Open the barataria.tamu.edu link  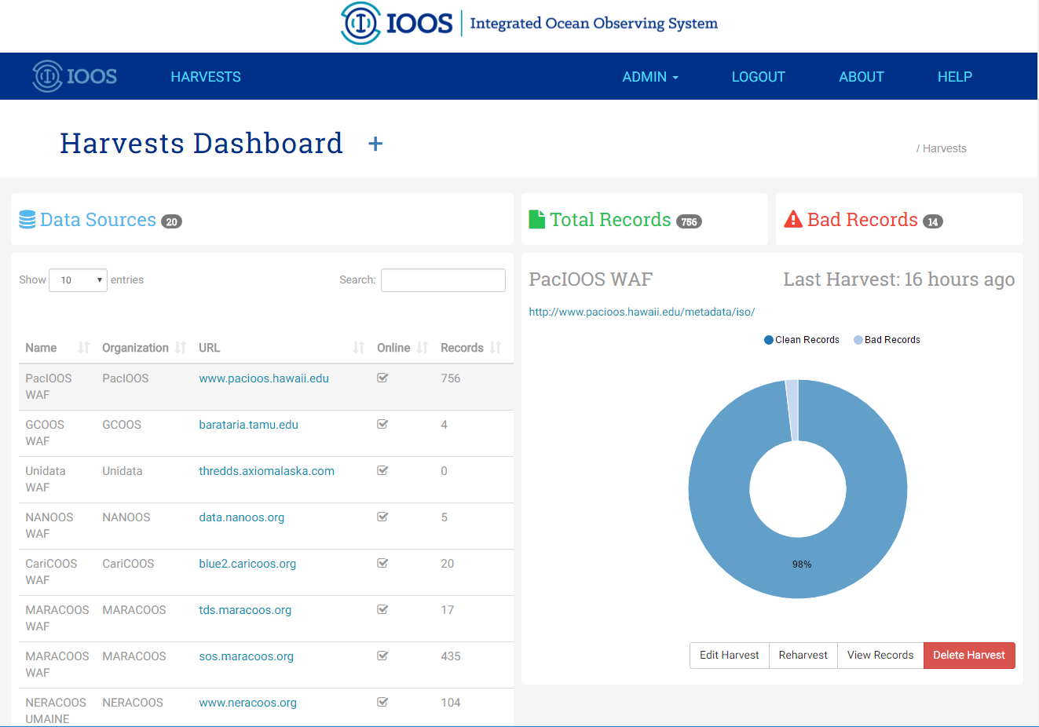click(248, 425)
